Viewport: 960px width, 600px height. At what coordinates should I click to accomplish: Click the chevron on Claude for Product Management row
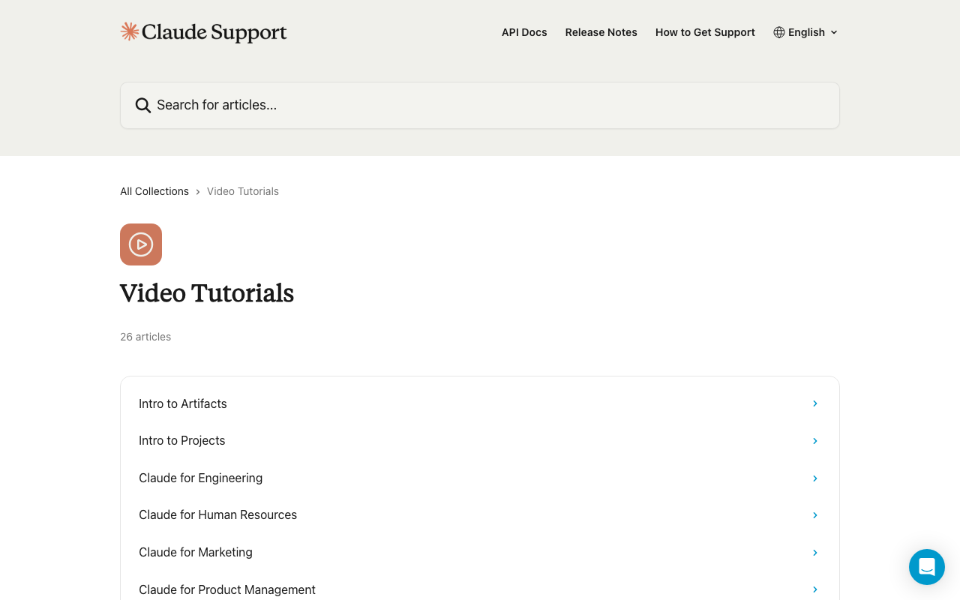[x=815, y=589]
